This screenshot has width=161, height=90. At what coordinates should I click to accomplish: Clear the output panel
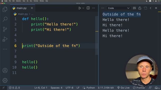click(x=134, y=8)
